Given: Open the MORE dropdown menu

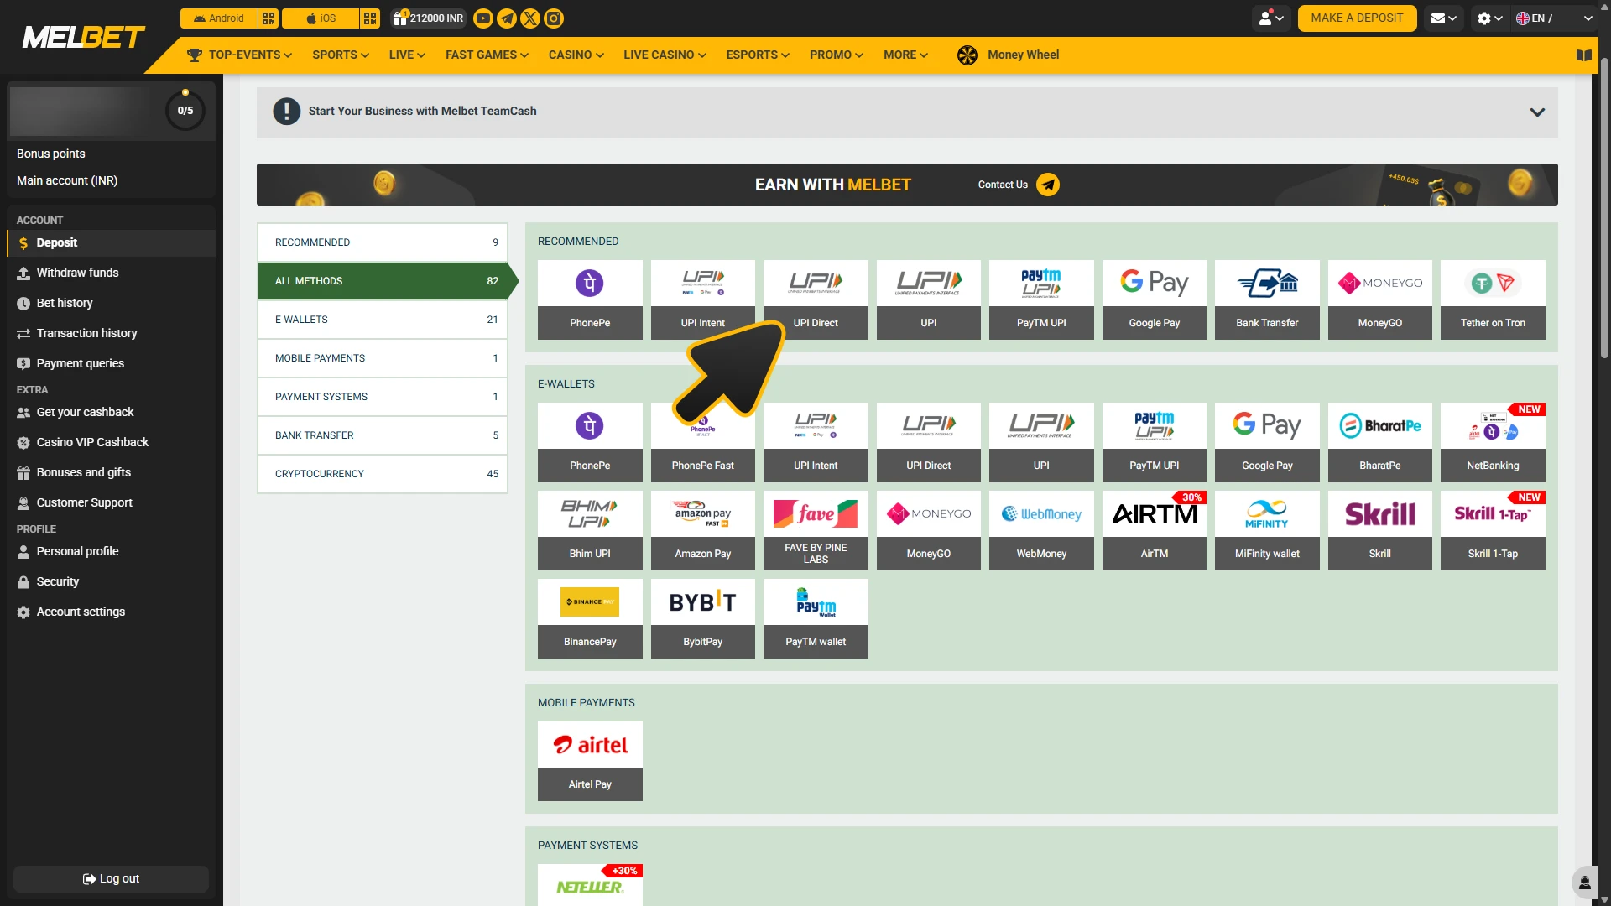Looking at the screenshot, I should click(x=905, y=55).
